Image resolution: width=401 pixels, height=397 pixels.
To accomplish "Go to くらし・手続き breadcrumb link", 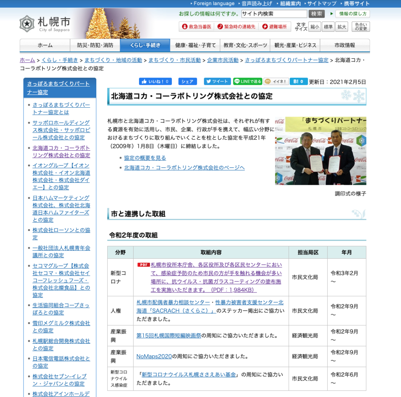I will (60, 60).
